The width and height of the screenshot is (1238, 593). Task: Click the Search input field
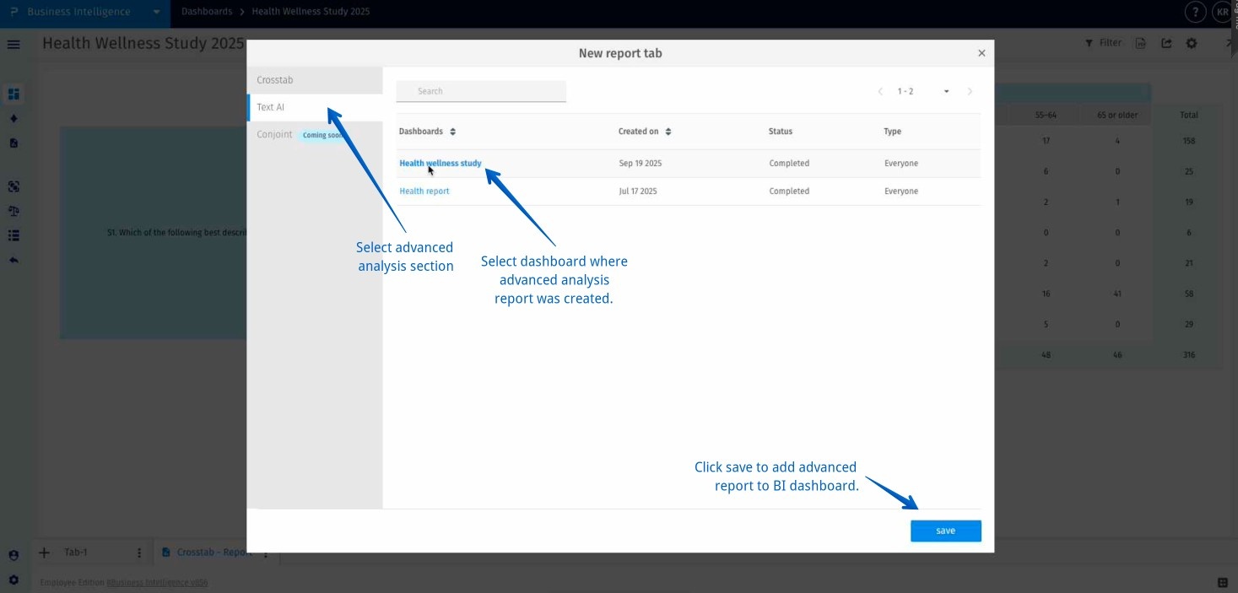(481, 91)
